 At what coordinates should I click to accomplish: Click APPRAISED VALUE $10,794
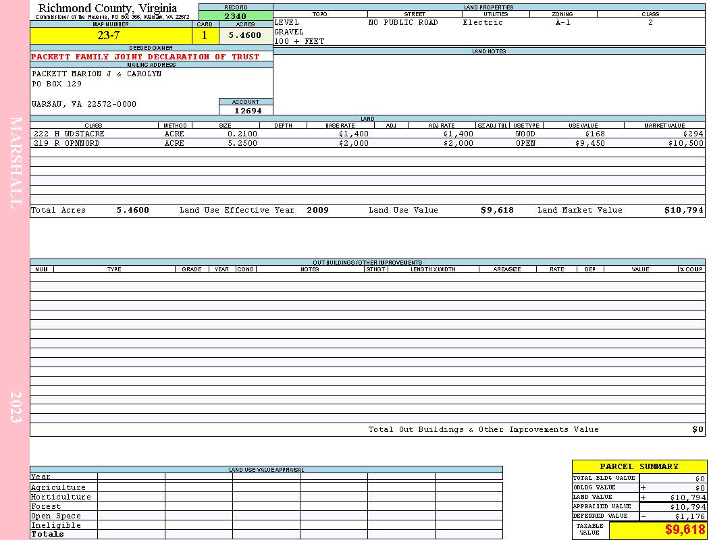click(x=688, y=507)
